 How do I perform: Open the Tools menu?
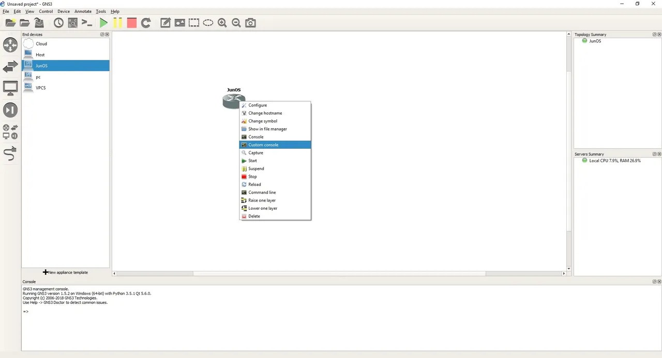pyautogui.click(x=101, y=11)
